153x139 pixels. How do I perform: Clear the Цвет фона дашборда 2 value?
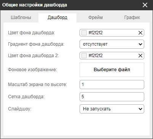[x=140, y=56]
